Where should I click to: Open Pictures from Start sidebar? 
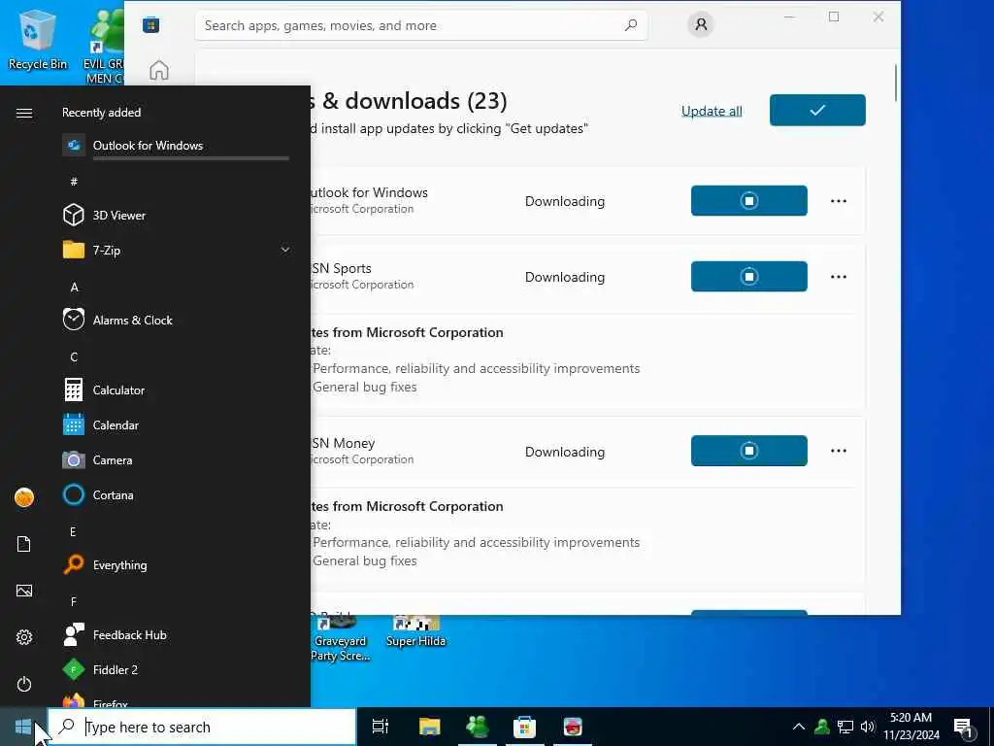coord(24,591)
